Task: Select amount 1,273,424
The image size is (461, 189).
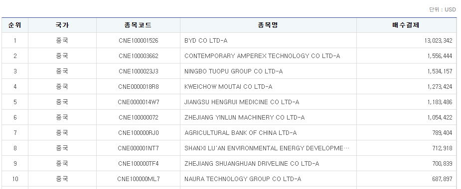Action: coord(440,87)
